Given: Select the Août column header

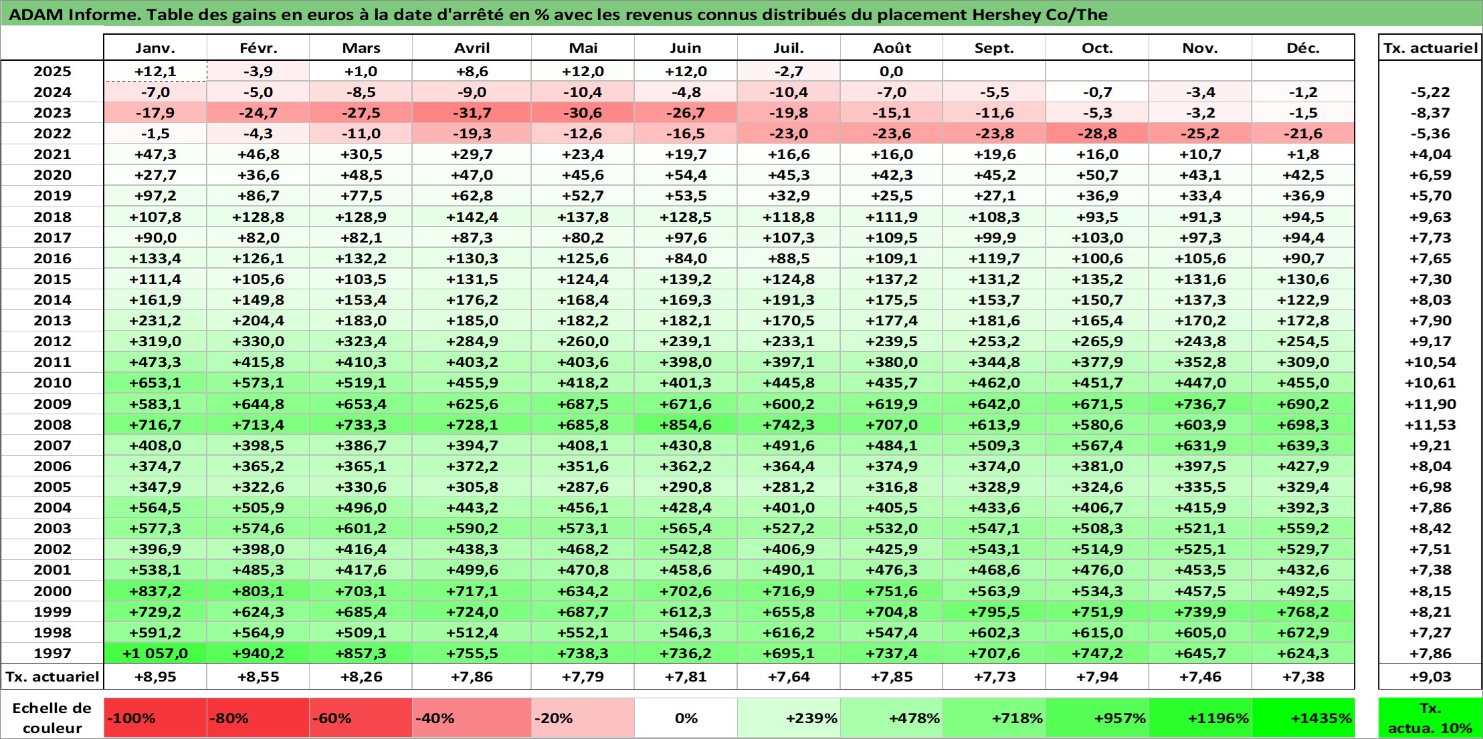Looking at the screenshot, I should [x=892, y=48].
